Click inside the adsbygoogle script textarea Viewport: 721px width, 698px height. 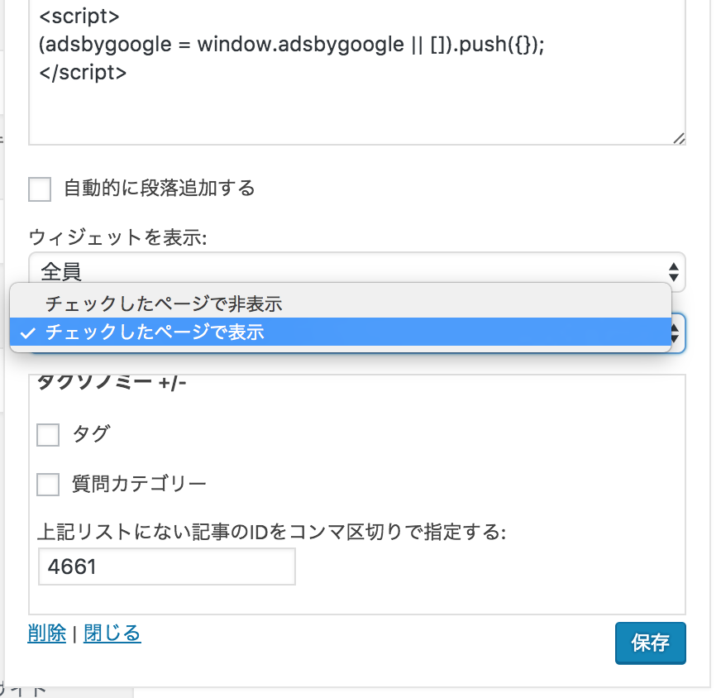click(x=357, y=73)
